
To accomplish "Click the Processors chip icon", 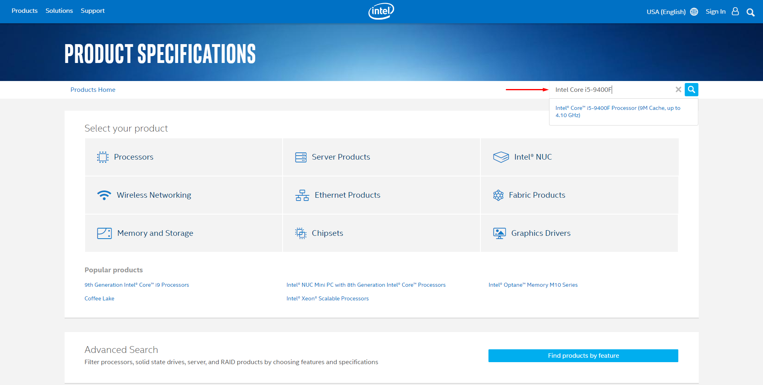I will (103, 157).
